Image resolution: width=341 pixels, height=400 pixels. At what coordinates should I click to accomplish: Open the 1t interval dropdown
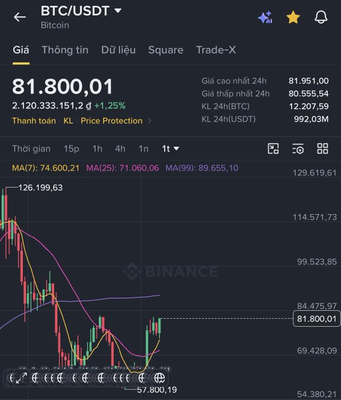(170, 149)
